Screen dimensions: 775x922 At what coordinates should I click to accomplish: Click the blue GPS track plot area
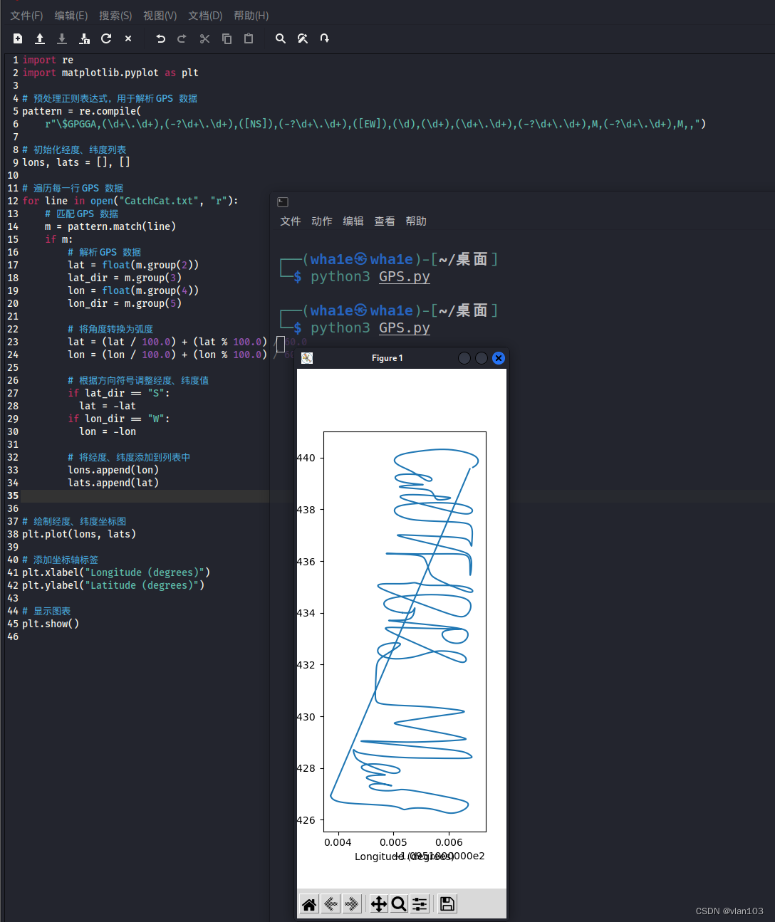(x=405, y=632)
